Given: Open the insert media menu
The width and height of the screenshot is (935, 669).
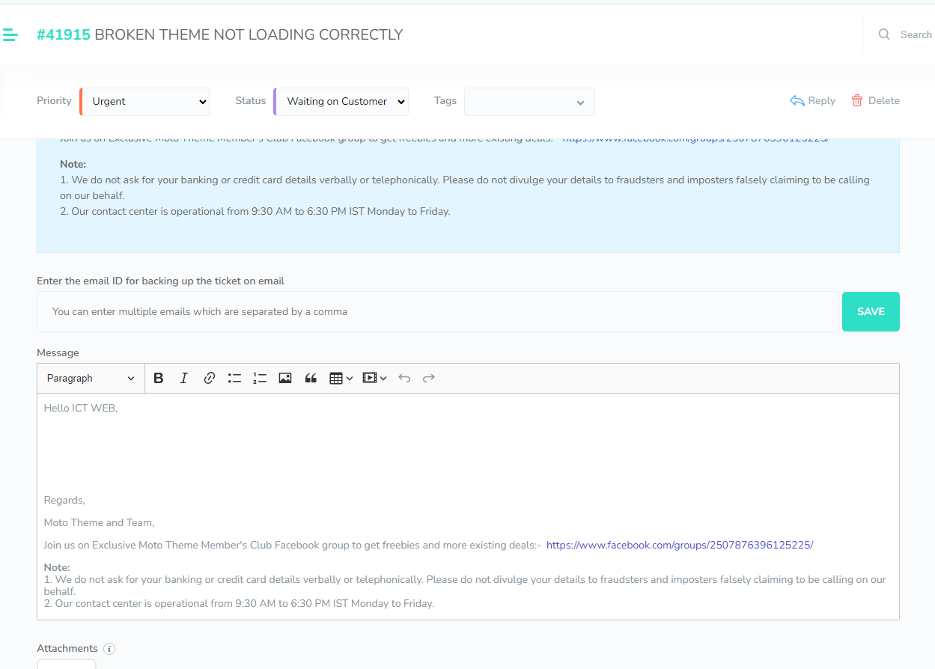Looking at the screenshot, I should point(374,378).
